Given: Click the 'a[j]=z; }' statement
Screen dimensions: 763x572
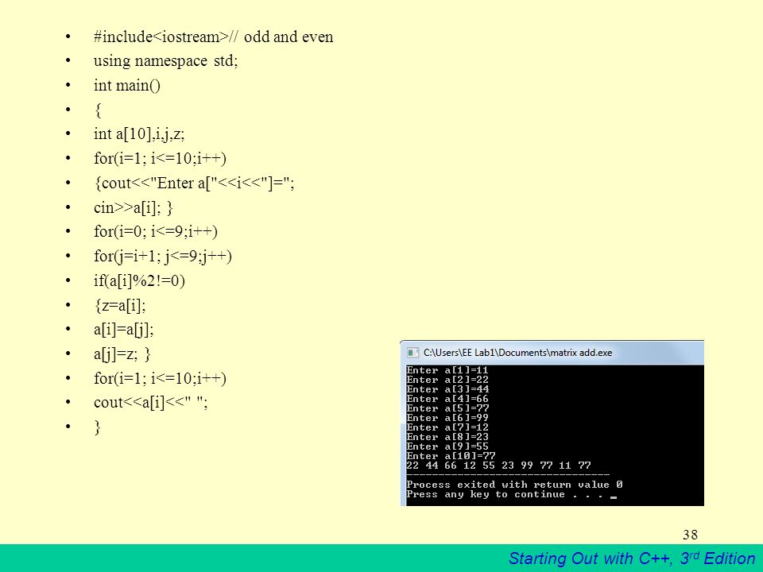Looking at the screenshot, I should (x=122, y=354).
